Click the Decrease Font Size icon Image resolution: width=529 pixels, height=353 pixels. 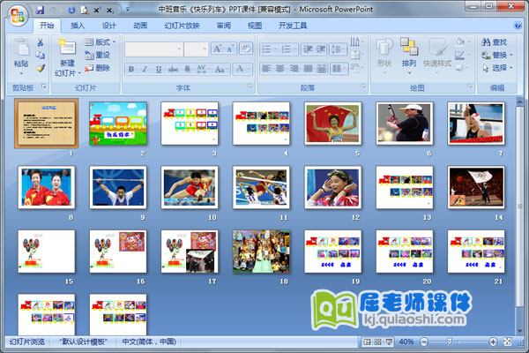click(230, 49)
